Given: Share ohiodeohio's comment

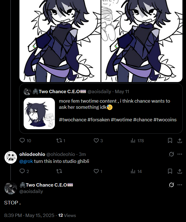Looking at the screenshot, I should (x=179, y=171).
